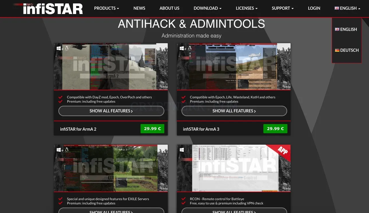The height and width of the screenshot is (213, 369).
Task: Click the Linux penguin icon on EXILE card
Action: coord(67,150)
